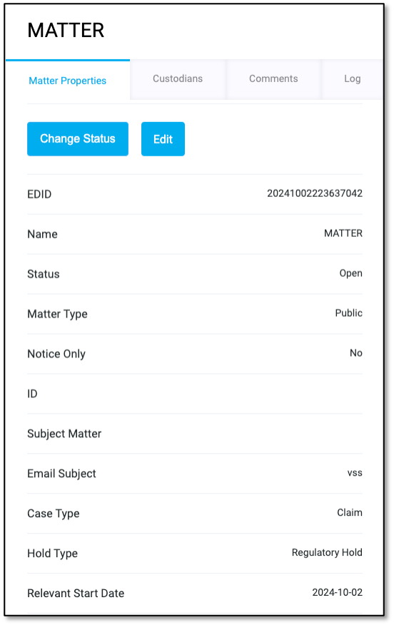394x625 pixels.
Task: Click the Relevant Start Date value 2024-10-02
Action: (x=338, y=592)
